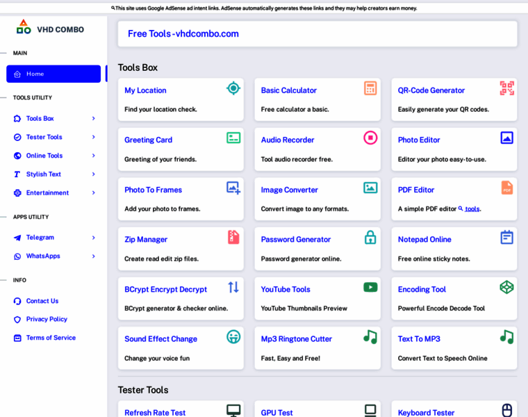Open the Notepad Online tool link
This screenshot has height=417, width=528.
pos(424,239)
